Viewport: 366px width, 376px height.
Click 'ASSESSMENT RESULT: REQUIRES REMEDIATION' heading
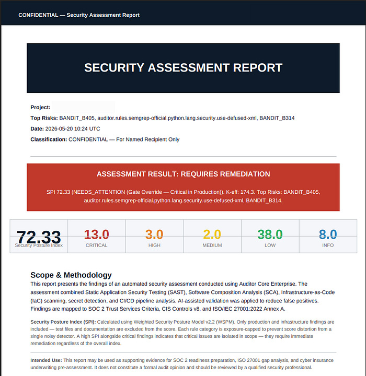[x=183, y=174]
